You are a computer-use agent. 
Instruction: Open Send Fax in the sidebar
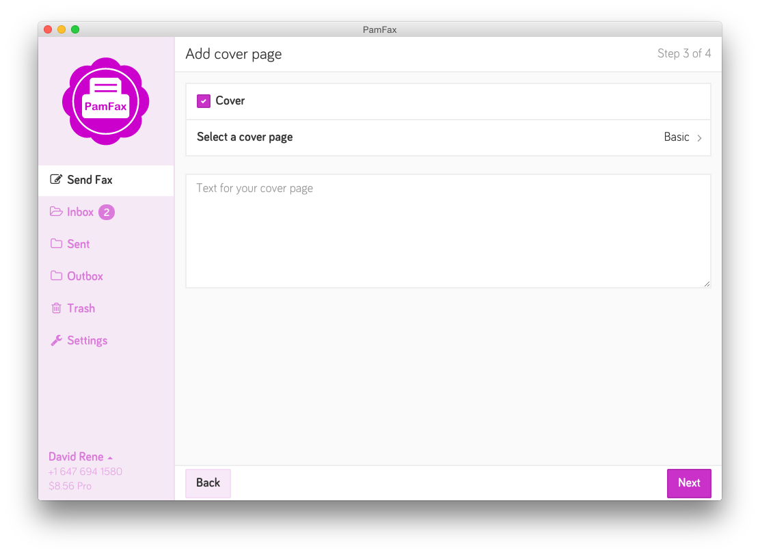click(x=106, y=180)
